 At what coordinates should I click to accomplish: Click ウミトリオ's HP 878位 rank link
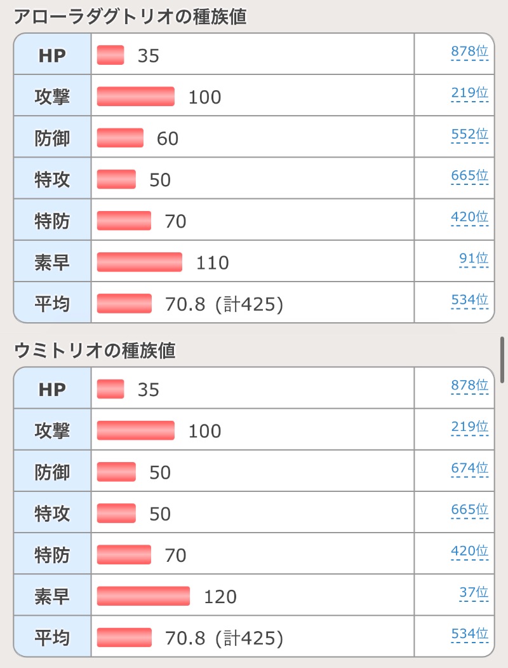[x=469, y=386]
